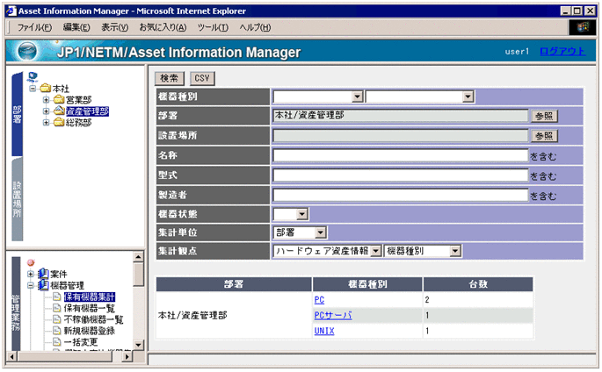Click the 型式 text input field
The image size is (602, 372).
pos(401,175)
